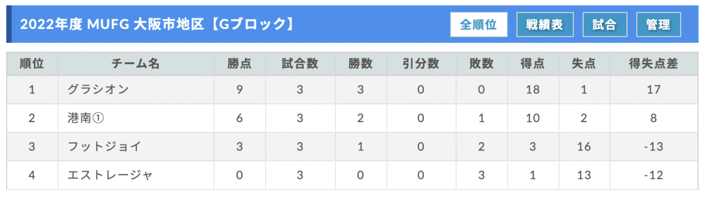Click the 得失点差 column header
Viewport: 703px width, 197px height.
click(x=653, y=63)
